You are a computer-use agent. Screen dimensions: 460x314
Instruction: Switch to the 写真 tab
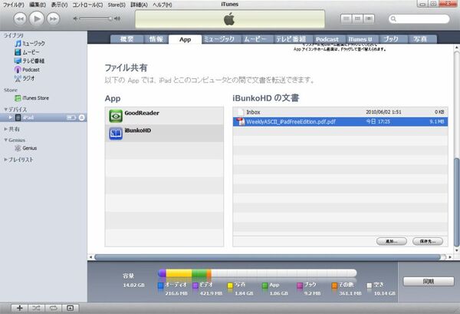(x=420, y=39)
